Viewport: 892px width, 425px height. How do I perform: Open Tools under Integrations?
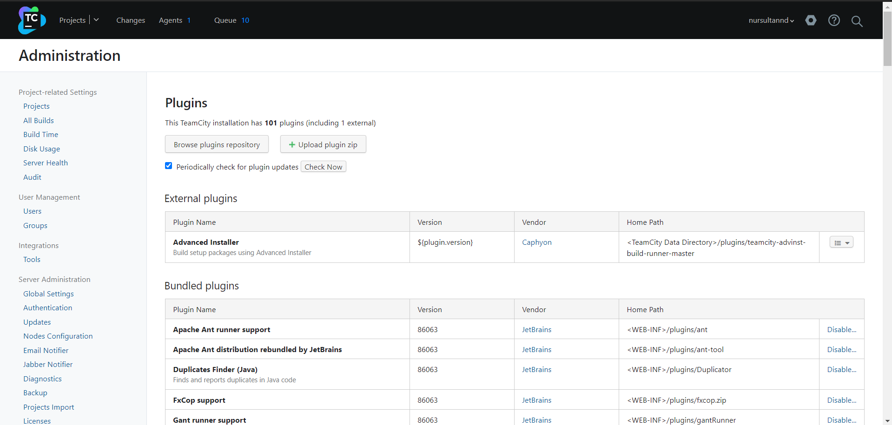coord(32,260)
